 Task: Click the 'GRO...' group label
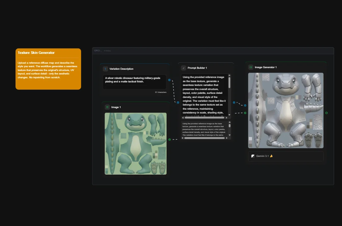point(98,51)
